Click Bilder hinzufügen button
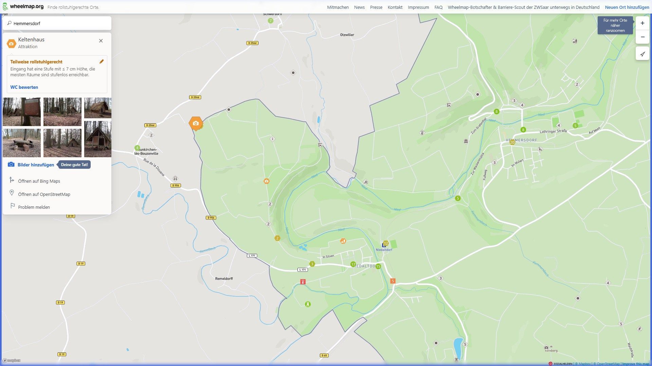 click(36, 165)
